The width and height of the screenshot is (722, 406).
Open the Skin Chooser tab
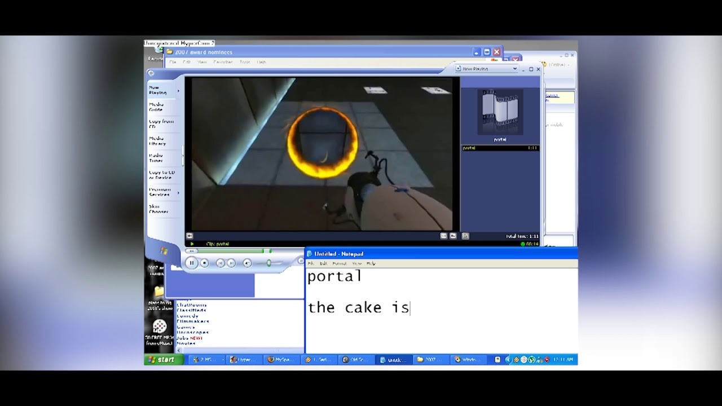(158, 209)
